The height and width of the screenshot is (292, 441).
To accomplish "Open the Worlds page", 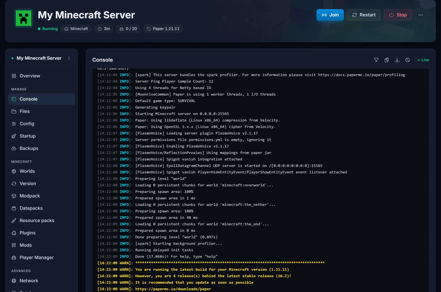I will (41, 171).
